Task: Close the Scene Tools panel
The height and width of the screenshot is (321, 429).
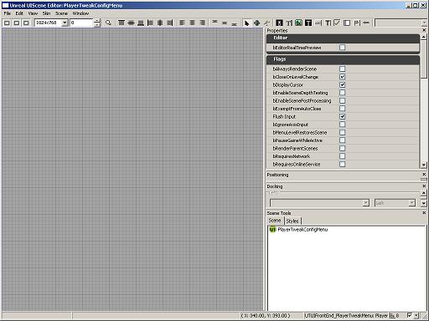Action: pyautogui.click(x=424, y=212)
